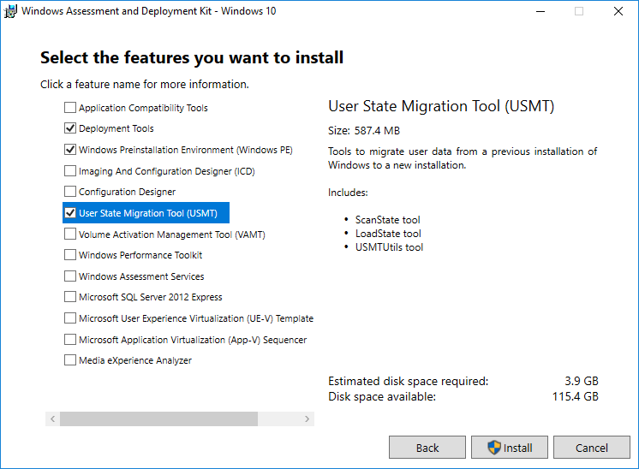Screen dimensions: 639x469
Task: Enable Volume Activation Management Tool (VAMT) checkbox
Action: click(69, 234)
